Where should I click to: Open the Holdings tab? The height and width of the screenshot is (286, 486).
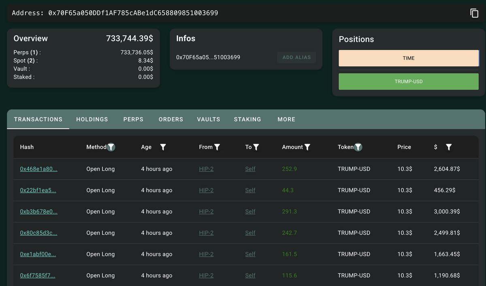pos(92,119)
